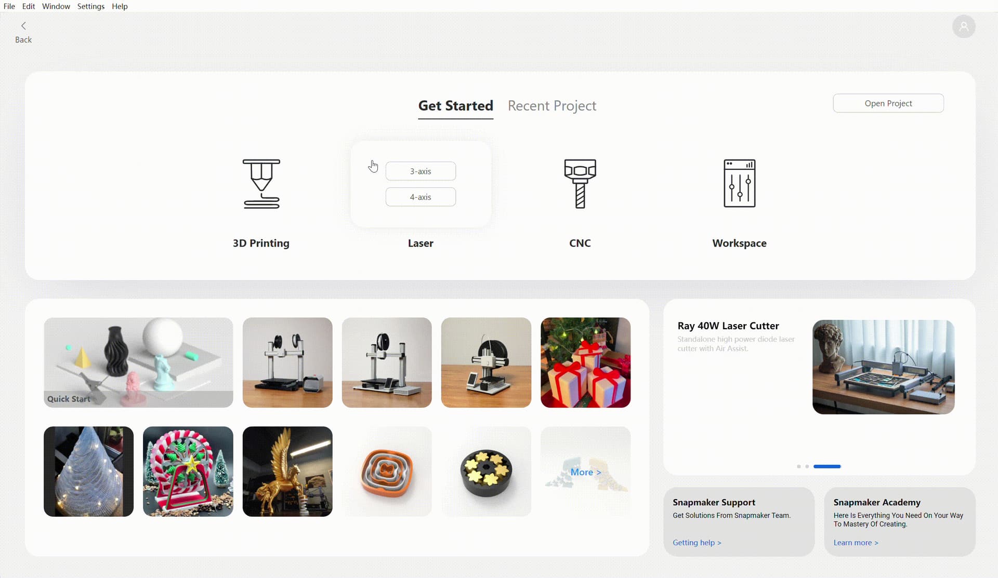
Task: Select the first carousel dot indicator
Action: [799, 466]
